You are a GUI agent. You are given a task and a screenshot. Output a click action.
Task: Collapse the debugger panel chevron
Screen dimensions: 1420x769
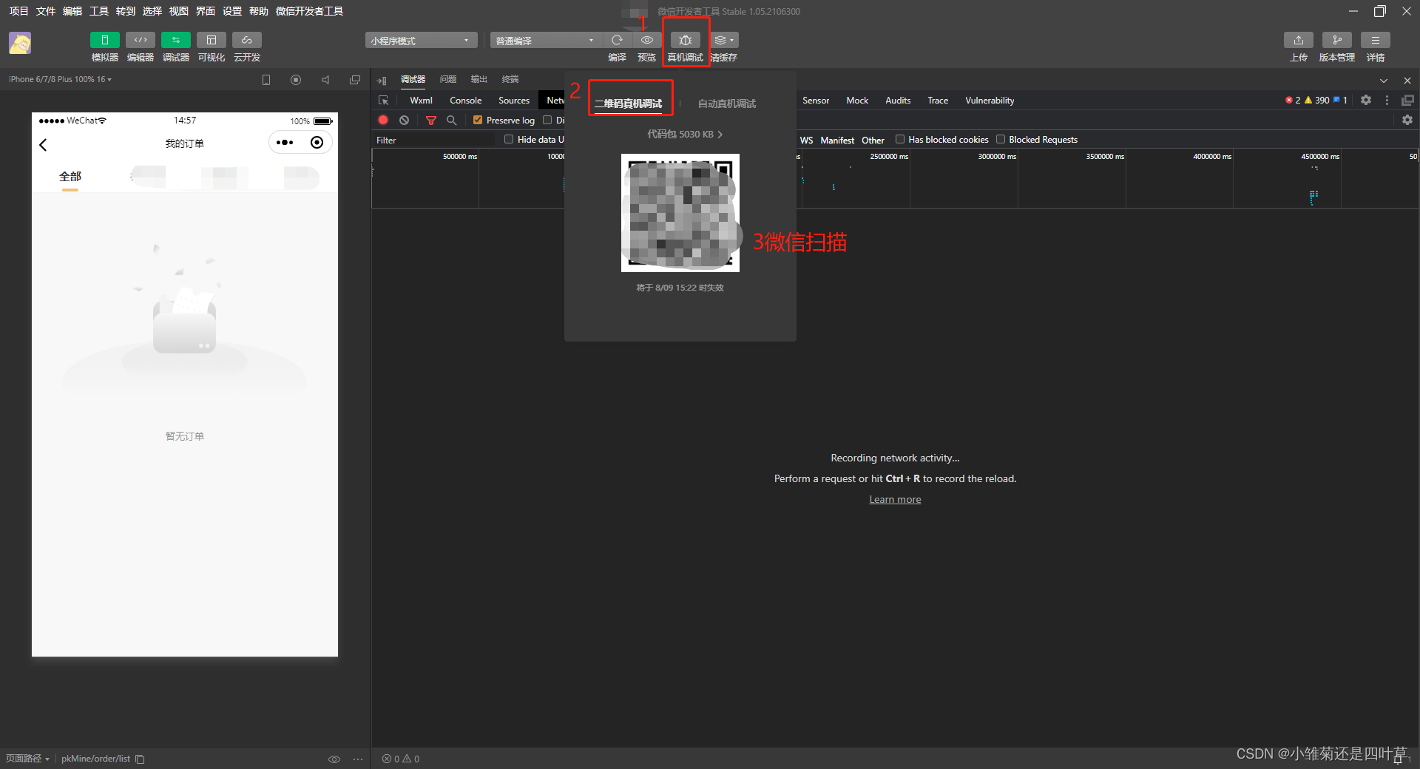point(1383,81)
